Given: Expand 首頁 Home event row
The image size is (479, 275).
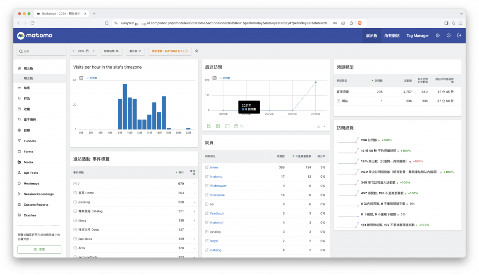Looking at the screenshot, I should pos(75,193).
